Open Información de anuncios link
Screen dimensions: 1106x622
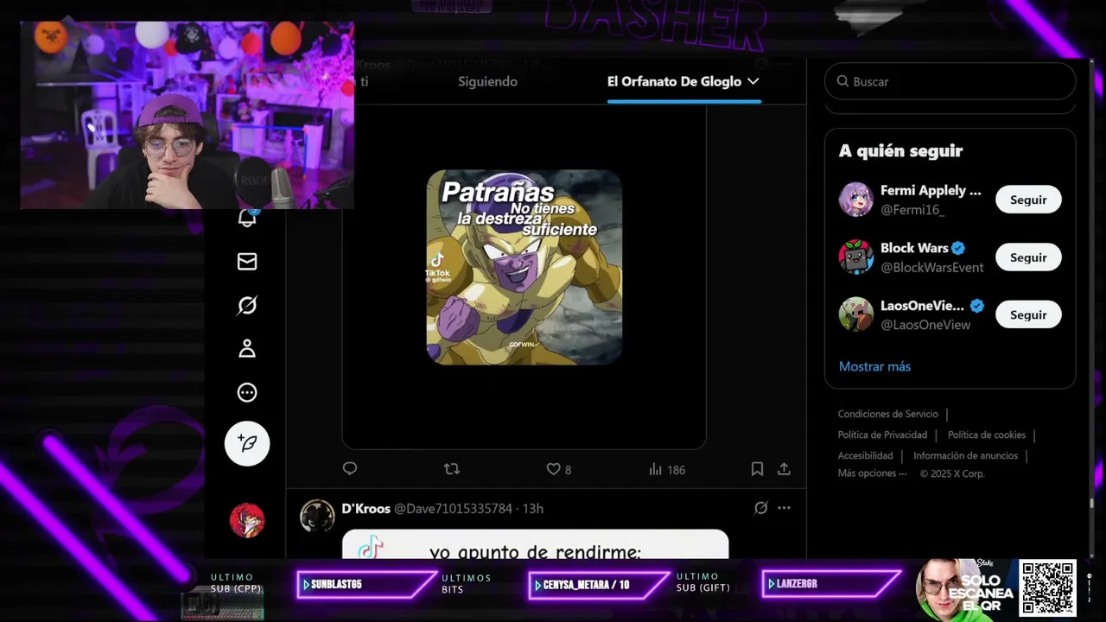click(x=965, y=455)
